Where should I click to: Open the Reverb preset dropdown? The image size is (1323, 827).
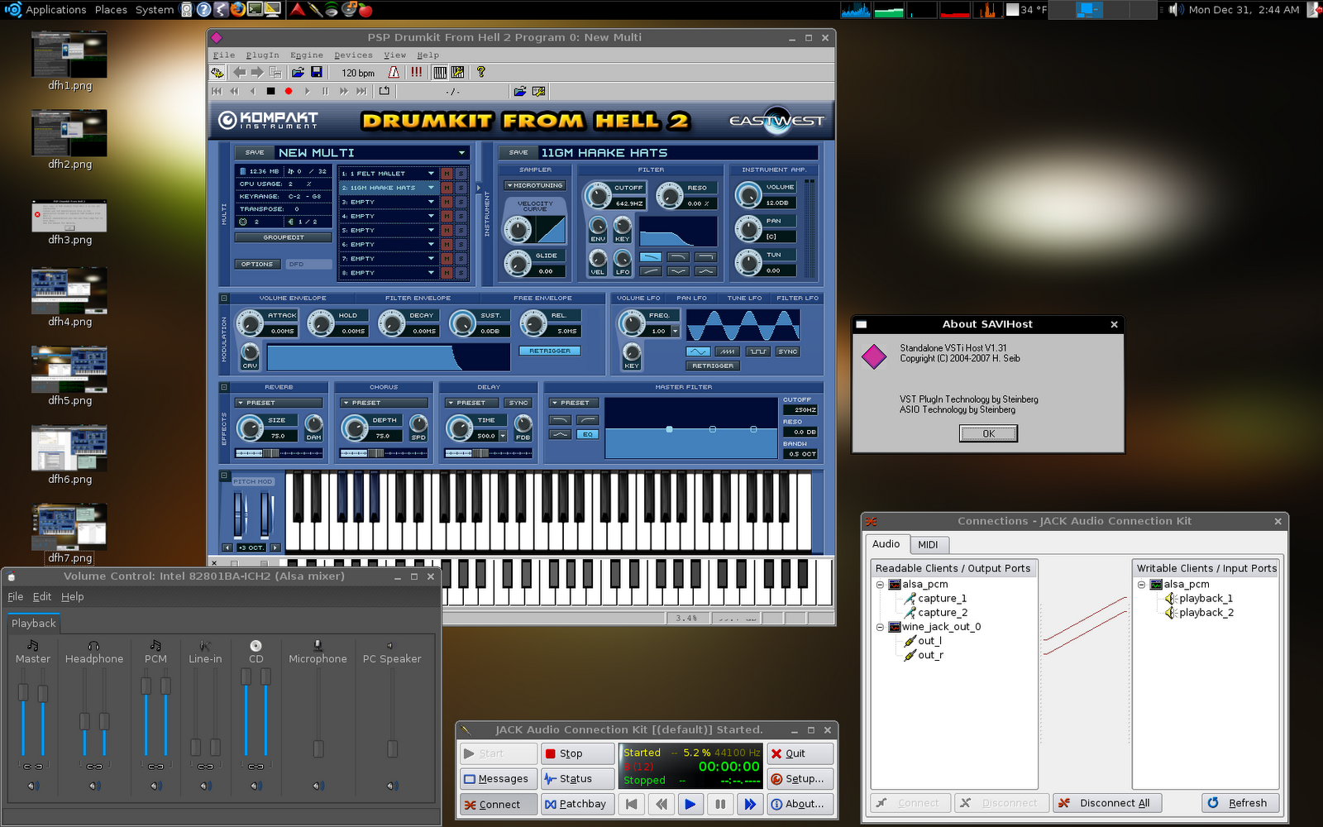[x=279, y=403]
